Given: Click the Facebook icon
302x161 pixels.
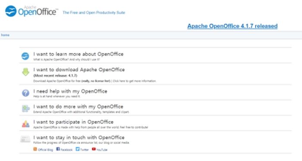Looking at the screenshot, I should [58, 149].
